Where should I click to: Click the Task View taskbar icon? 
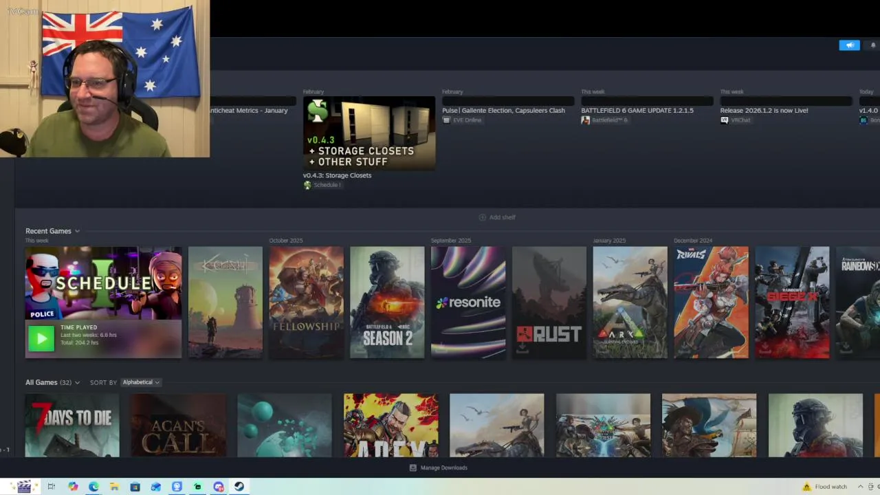click(x=52, y=487)
